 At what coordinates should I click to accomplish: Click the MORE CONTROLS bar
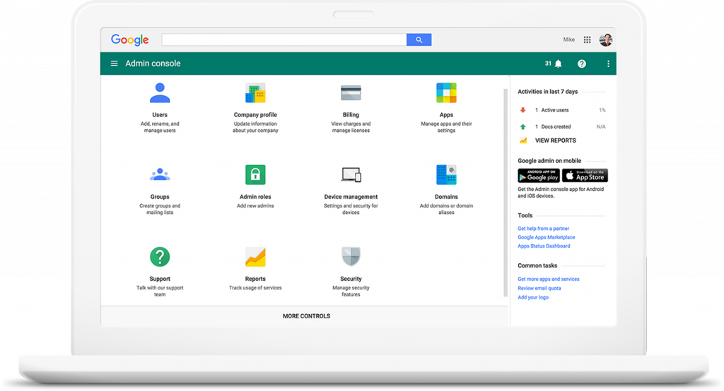(x=305, y=316)
